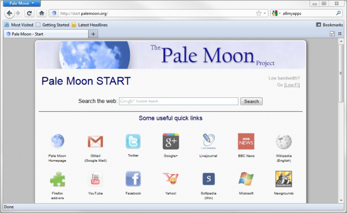
Task: Open the Wikipedia (English) icon
Action: pos(283,142)
